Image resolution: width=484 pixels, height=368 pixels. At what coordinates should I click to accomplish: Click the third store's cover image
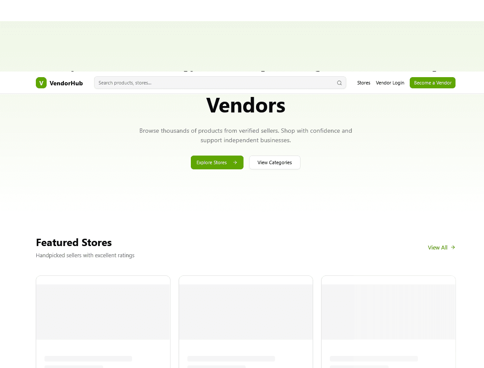point(388,312)
